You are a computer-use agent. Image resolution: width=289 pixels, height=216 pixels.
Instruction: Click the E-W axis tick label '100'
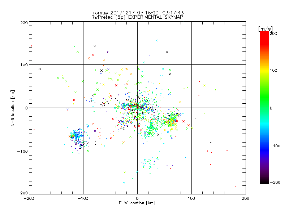191,198
